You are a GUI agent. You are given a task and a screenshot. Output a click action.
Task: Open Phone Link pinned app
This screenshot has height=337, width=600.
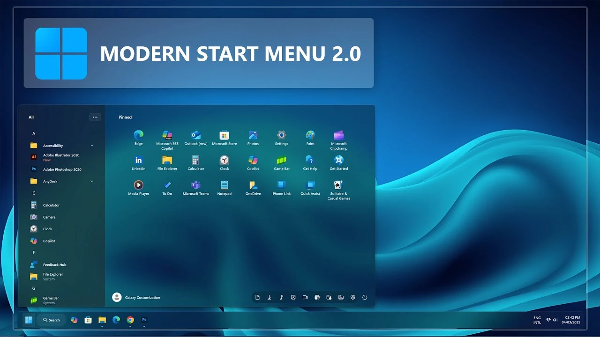(x=282, y=188)
